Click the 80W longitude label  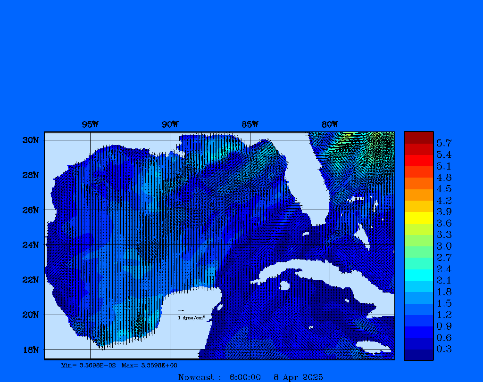click(x=330, y=124)
